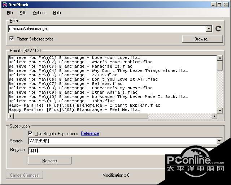Click the Modifications: 0 status text
Viewport: 231px width, 185px height.
(x=116, y=175)
